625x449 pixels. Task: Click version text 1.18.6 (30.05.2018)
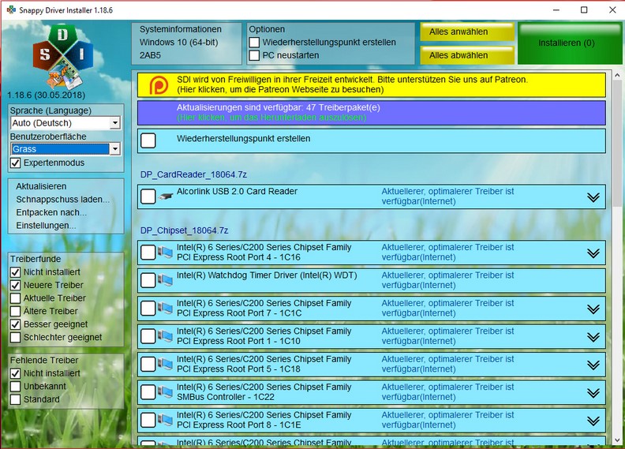click(46, 95)
